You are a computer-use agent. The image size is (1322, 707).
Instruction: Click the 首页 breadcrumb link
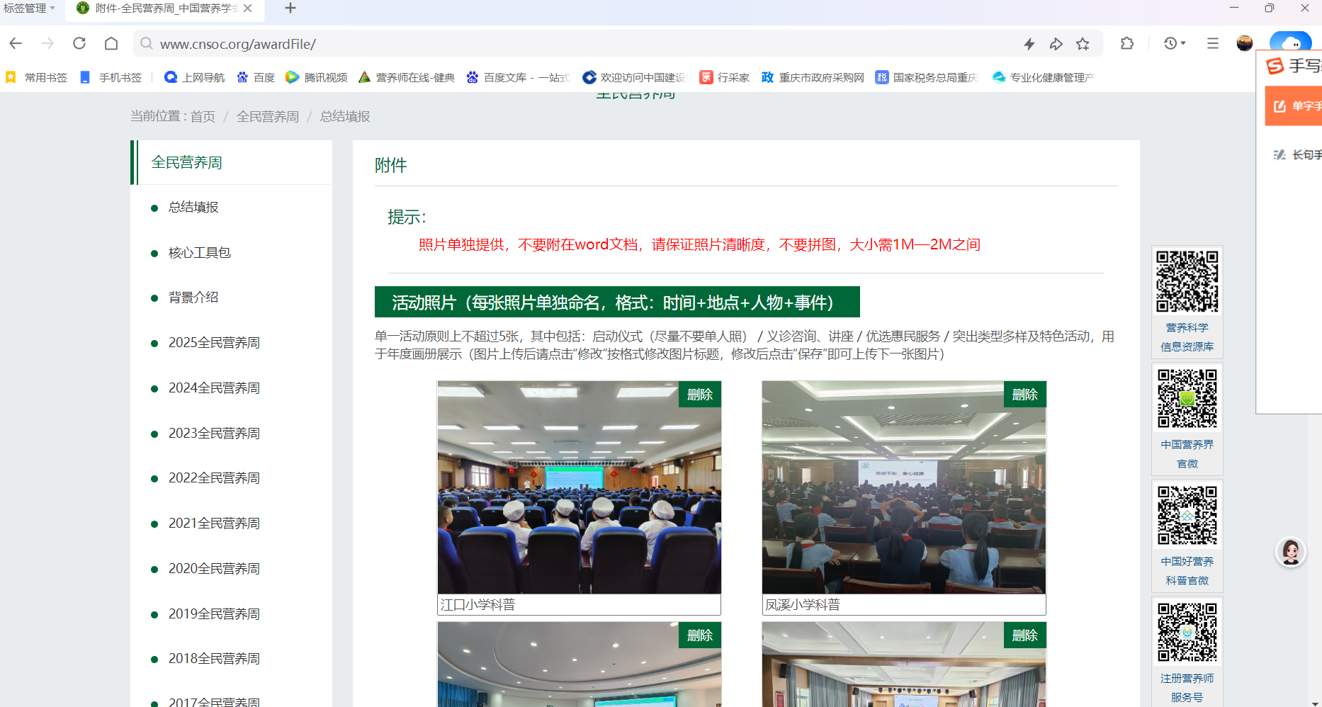(x=203, y=116)
